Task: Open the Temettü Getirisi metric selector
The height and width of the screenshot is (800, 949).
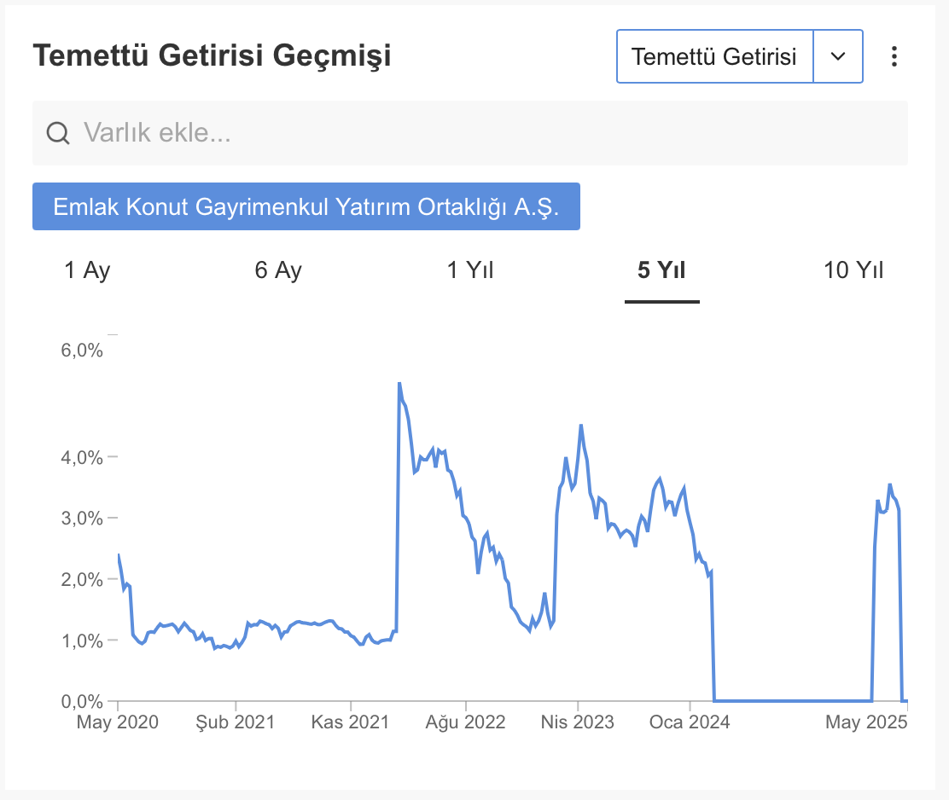Action: pyautogui.click(x=715, y=56)
